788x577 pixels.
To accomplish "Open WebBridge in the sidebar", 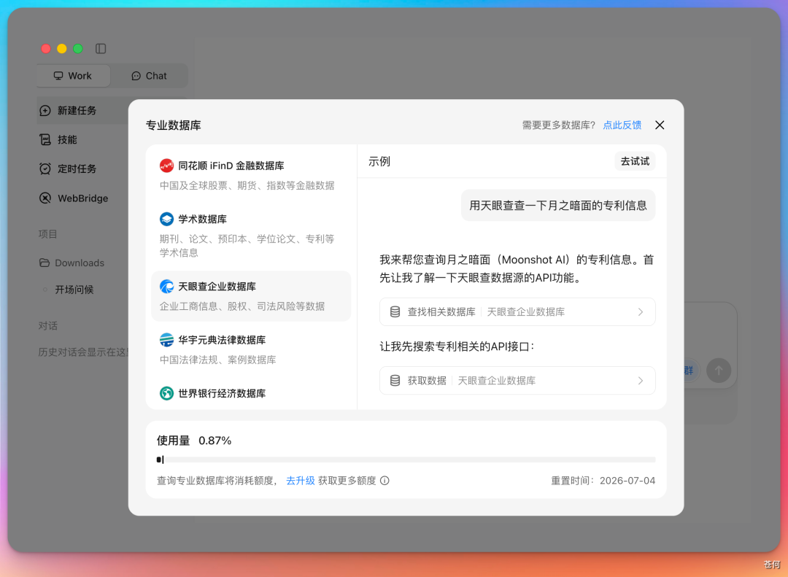I will 83,198.
